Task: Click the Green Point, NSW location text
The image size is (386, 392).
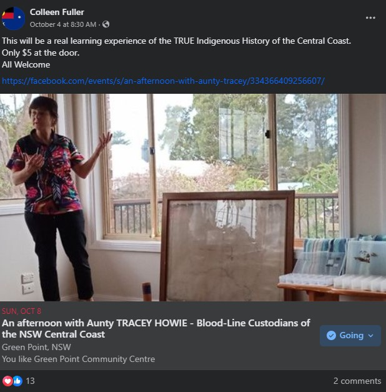Action: pyautogui.click(x=36, y=347)
